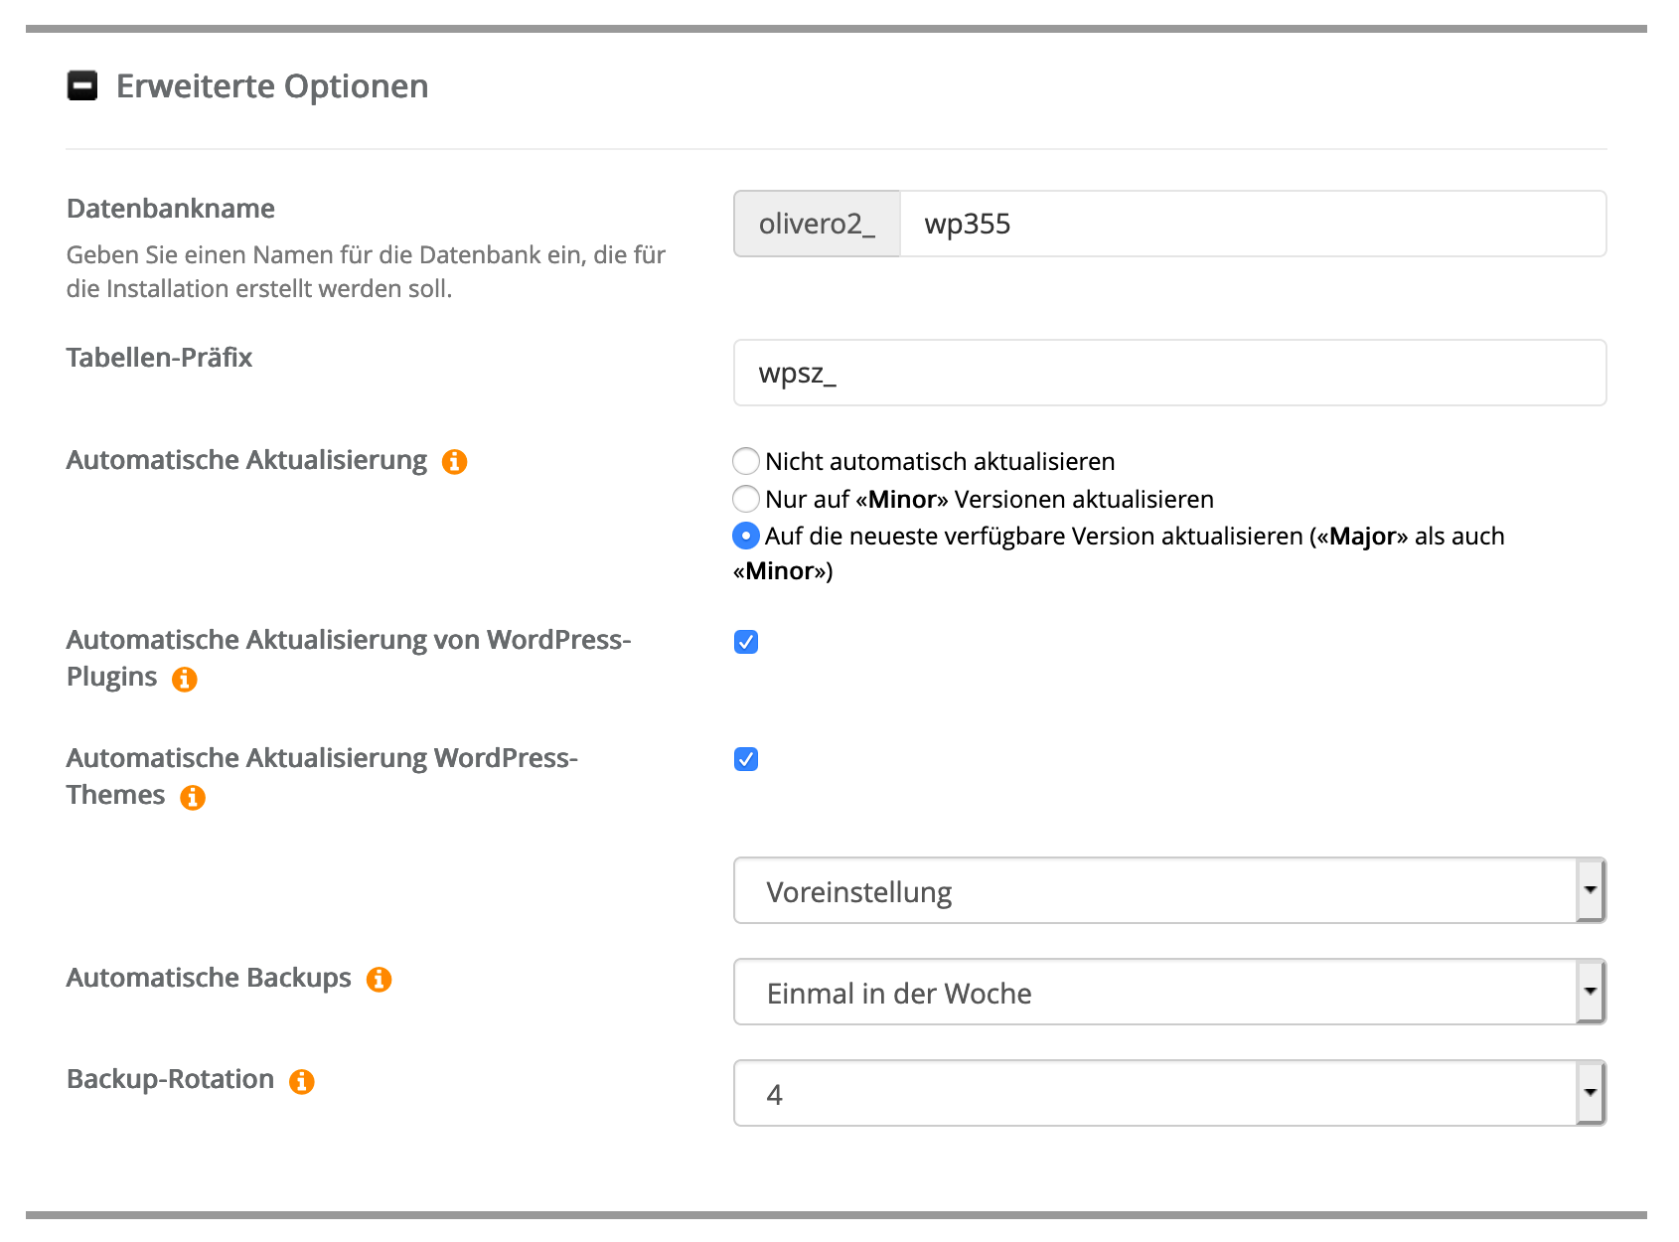Click the info icon beside WordPress-Themes updates
This screenshot has height=1242, width=1679.
pos(193,796)
